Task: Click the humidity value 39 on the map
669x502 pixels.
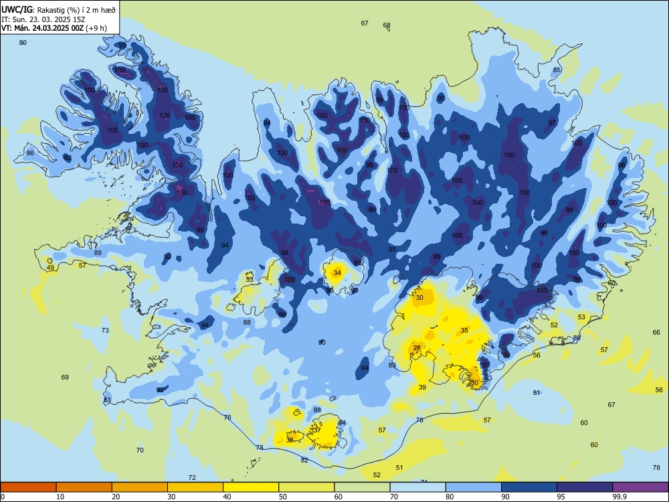Action: (x=422, y=387)
